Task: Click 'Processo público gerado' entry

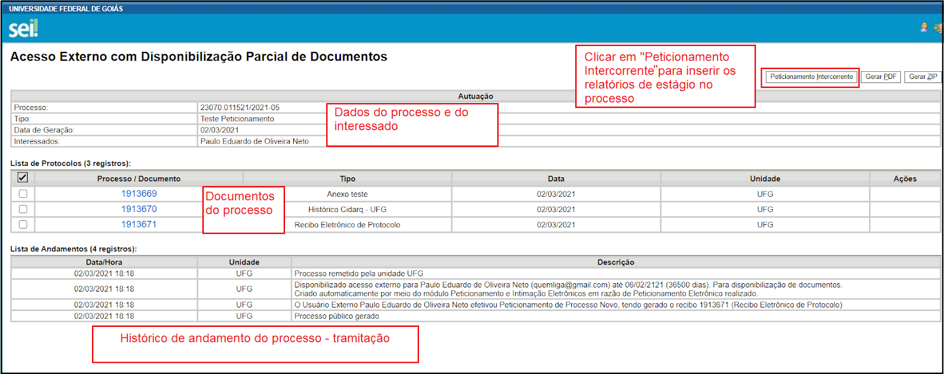Action: [x=336, y=316]
